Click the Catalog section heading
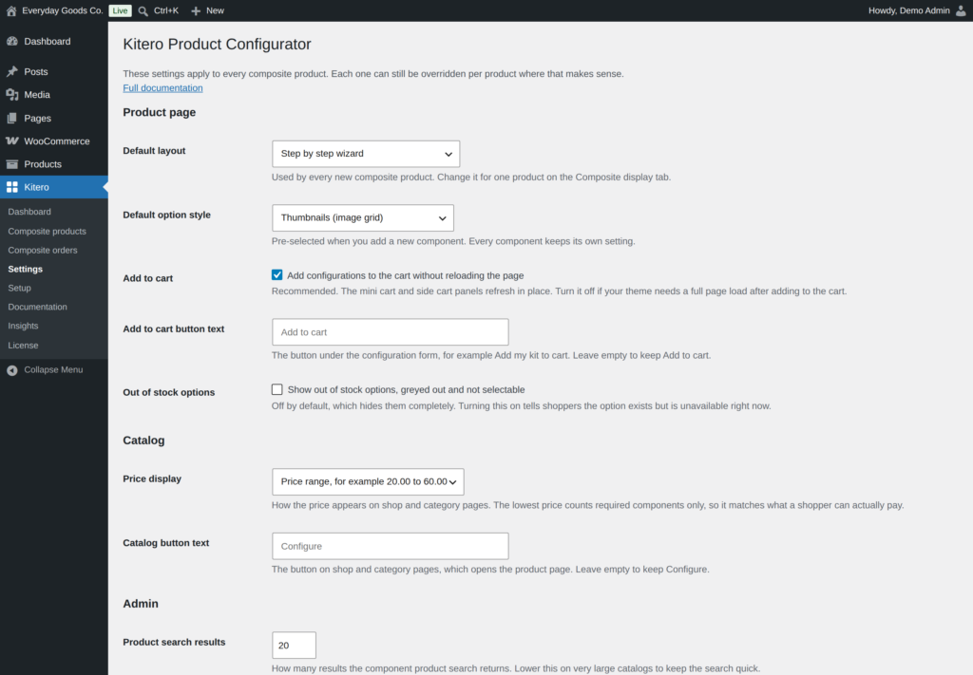The width and height of the screenshot is (973, 675). click(x=144, y=441)
